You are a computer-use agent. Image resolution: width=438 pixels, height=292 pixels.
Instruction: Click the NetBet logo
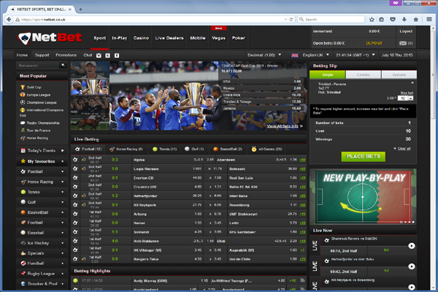tap(50, 38)
